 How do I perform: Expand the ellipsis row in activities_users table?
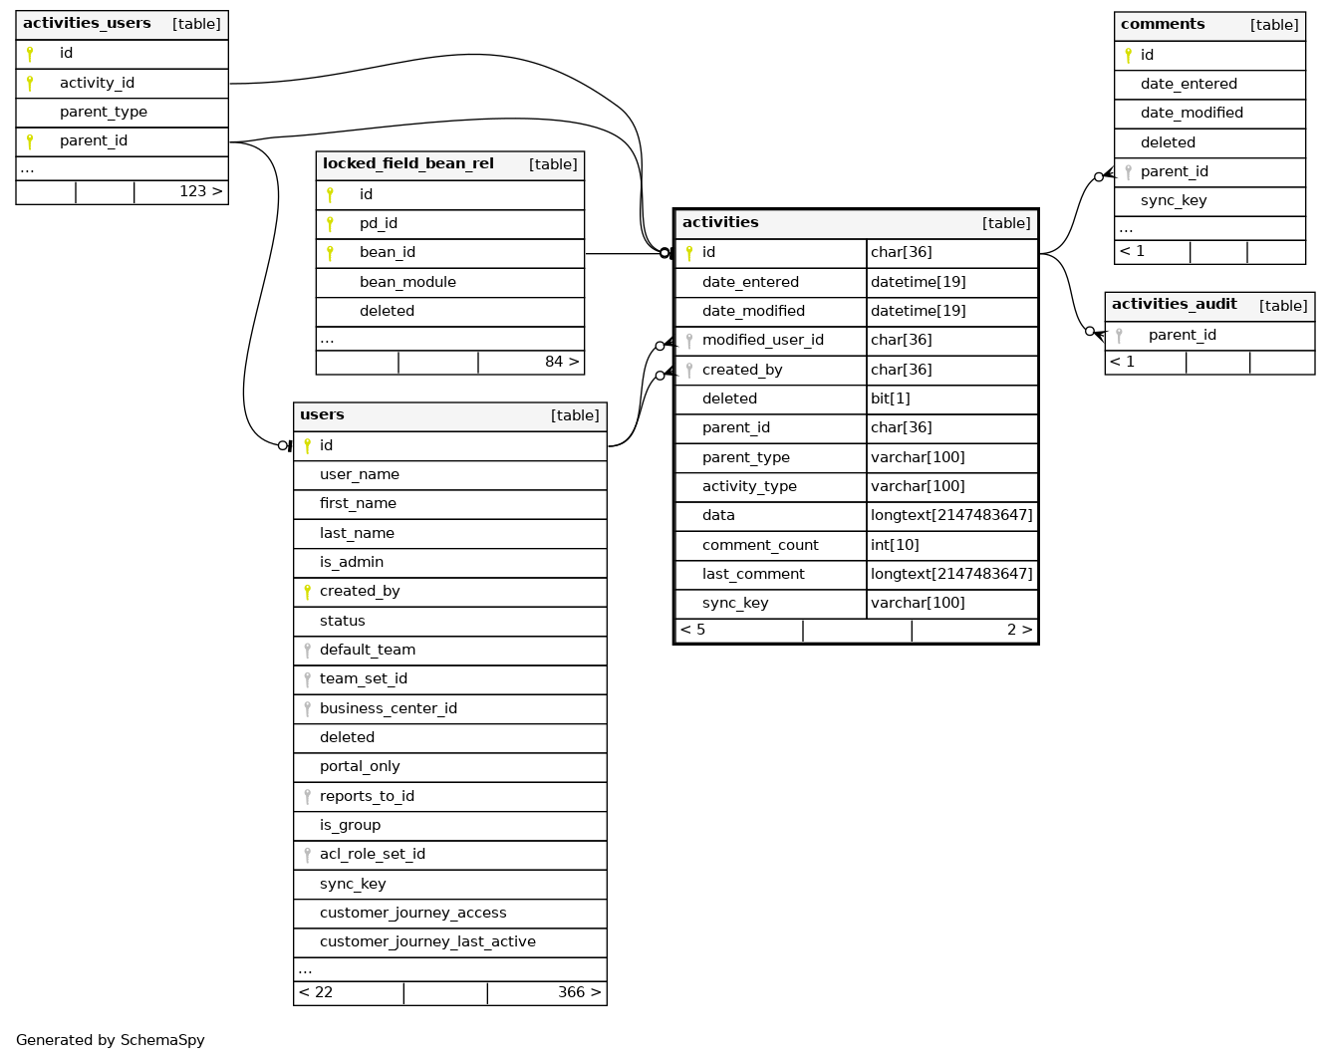pos(27,169)
